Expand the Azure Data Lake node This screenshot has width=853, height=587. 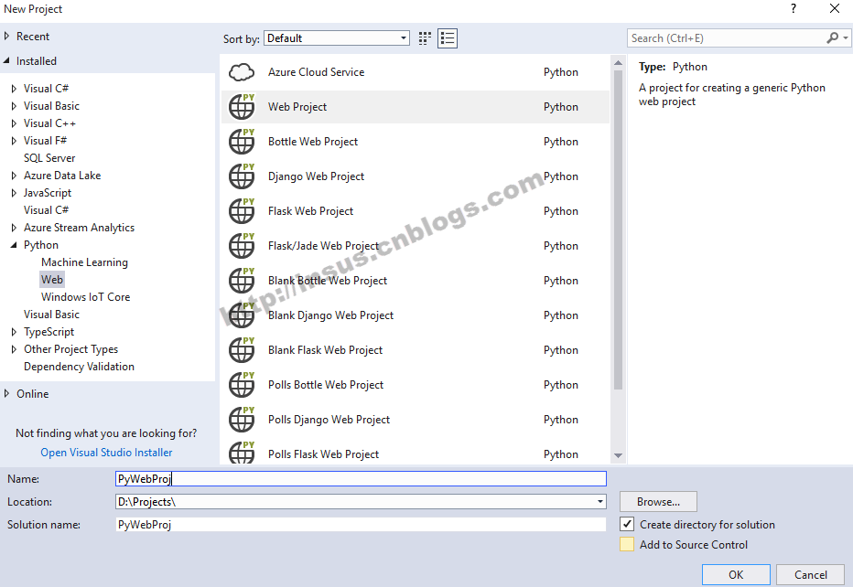pyautogui.click(x=14, y=176)
